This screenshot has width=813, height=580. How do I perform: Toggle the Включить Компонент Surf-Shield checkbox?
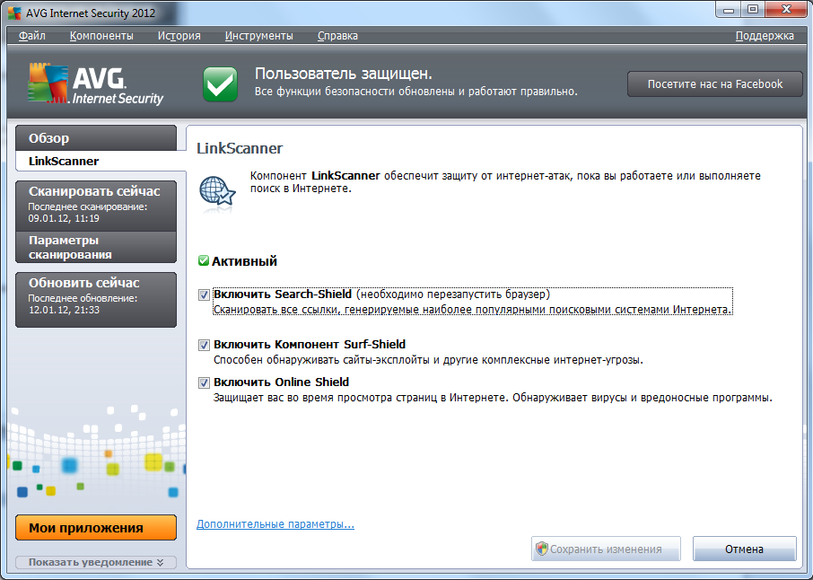click(204, 345)
